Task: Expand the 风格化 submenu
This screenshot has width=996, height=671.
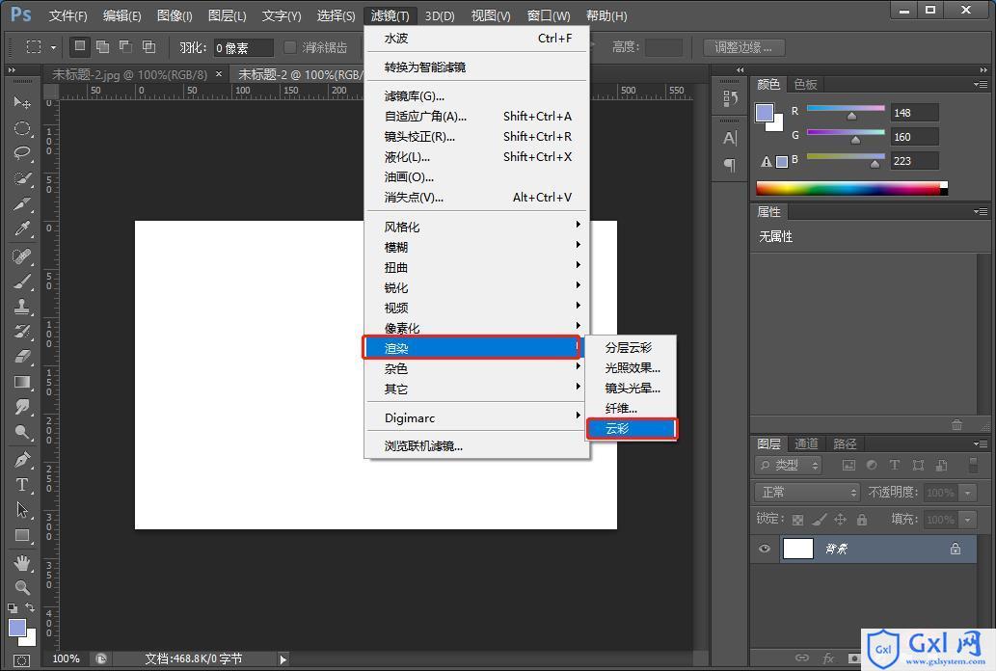Action: coord(476,227)
